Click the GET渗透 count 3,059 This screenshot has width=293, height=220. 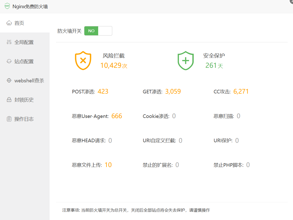tap(173, 92)
